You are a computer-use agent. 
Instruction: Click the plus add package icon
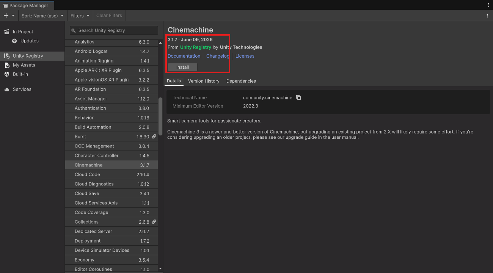click(x=6, y=16)
